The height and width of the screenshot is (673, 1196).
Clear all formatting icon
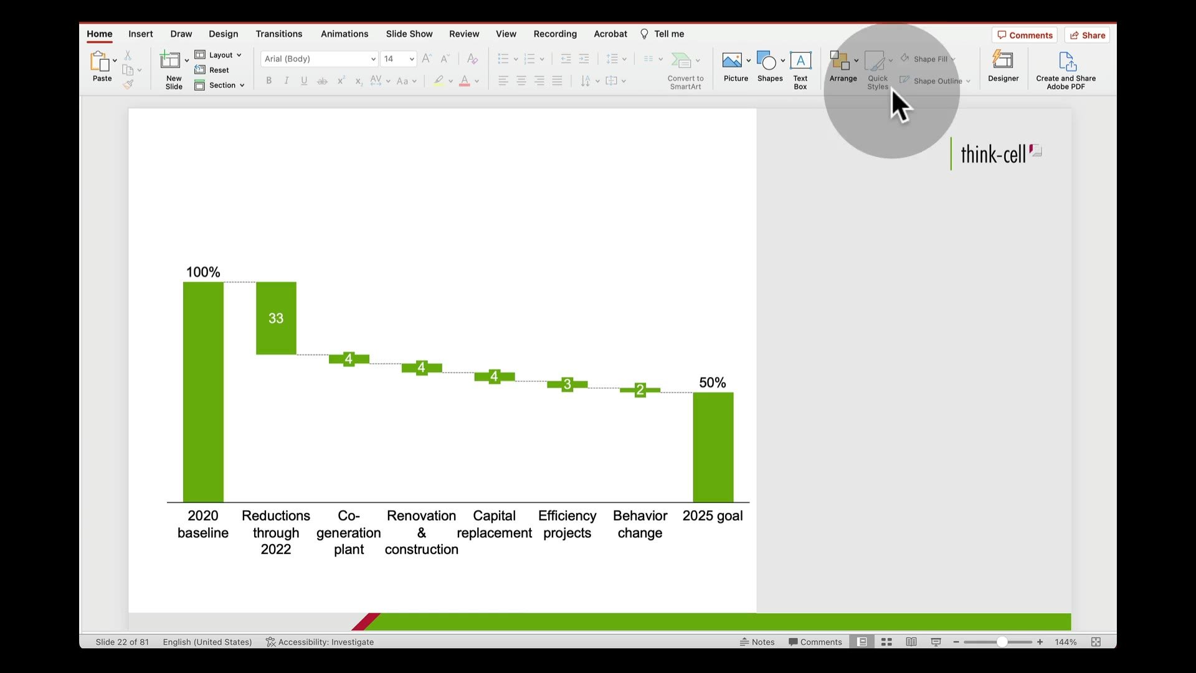(x=472, y=59)
